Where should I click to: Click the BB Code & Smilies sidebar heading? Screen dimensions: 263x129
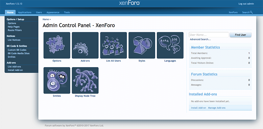tap(17, 46)
